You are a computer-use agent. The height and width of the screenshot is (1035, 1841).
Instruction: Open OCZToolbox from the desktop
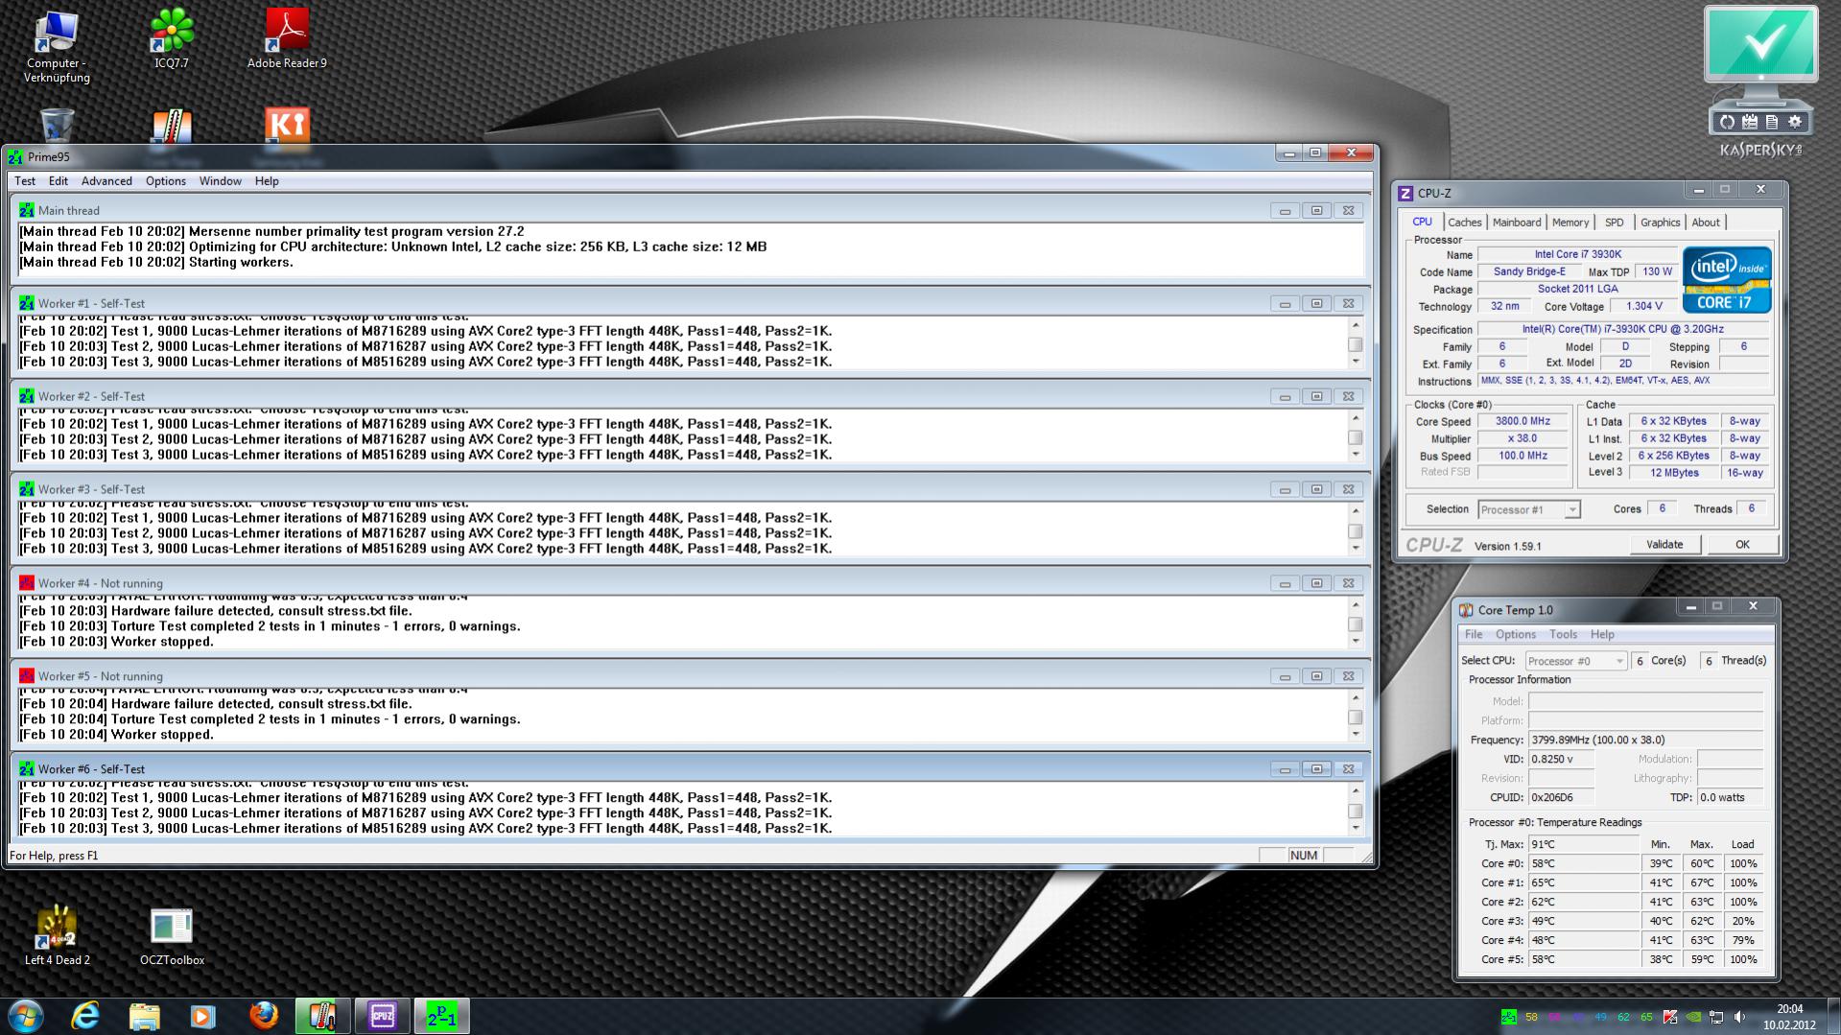(x=172, y=934)
